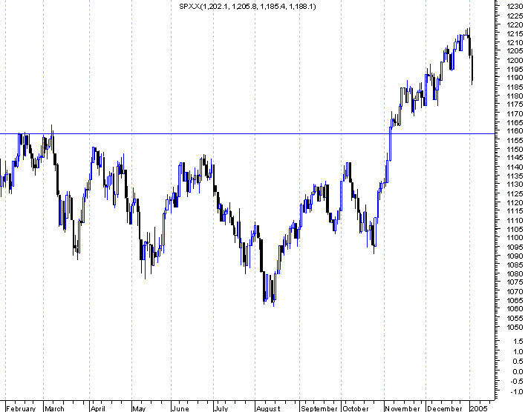Click the 1115 price axis label
The image size is (525, 412).
[515, 211]
